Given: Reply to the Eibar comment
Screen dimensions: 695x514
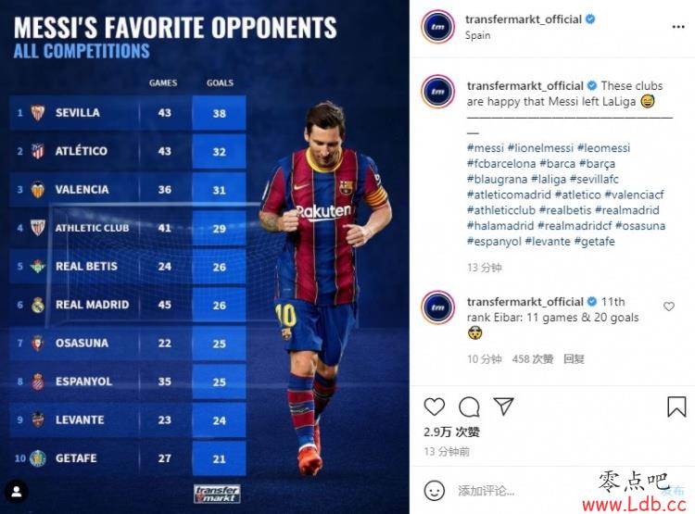Looking at the screenshot, I should click(x=574, y=359).
